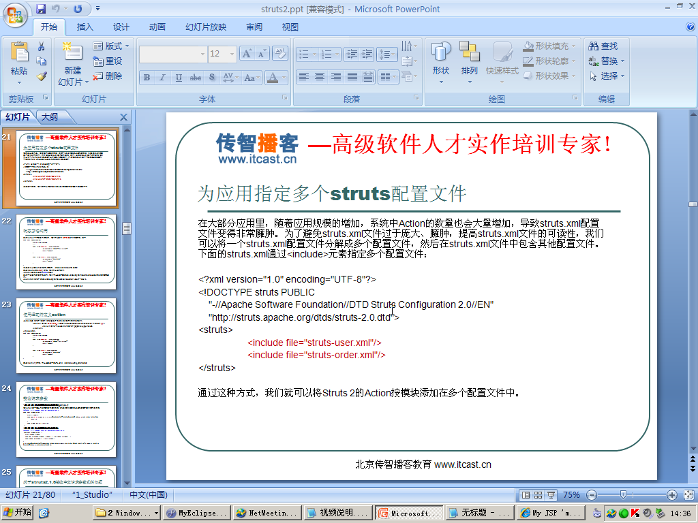
Task: Click 查找 to find text
Action: 603,46
